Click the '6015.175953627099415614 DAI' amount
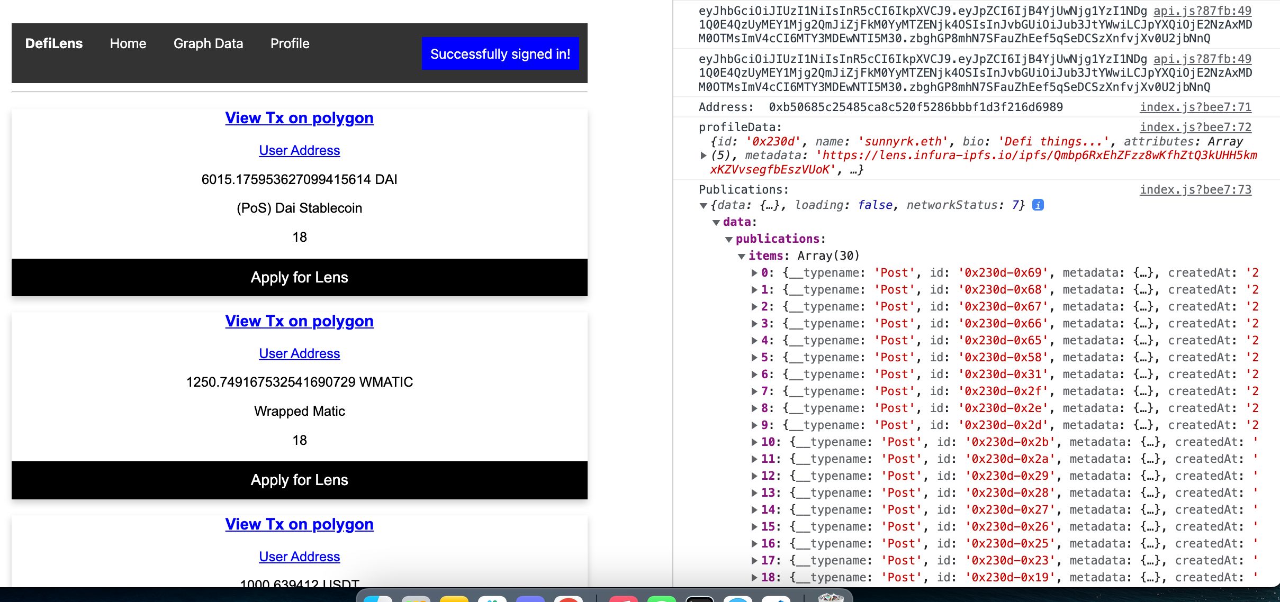 [300, 179]
